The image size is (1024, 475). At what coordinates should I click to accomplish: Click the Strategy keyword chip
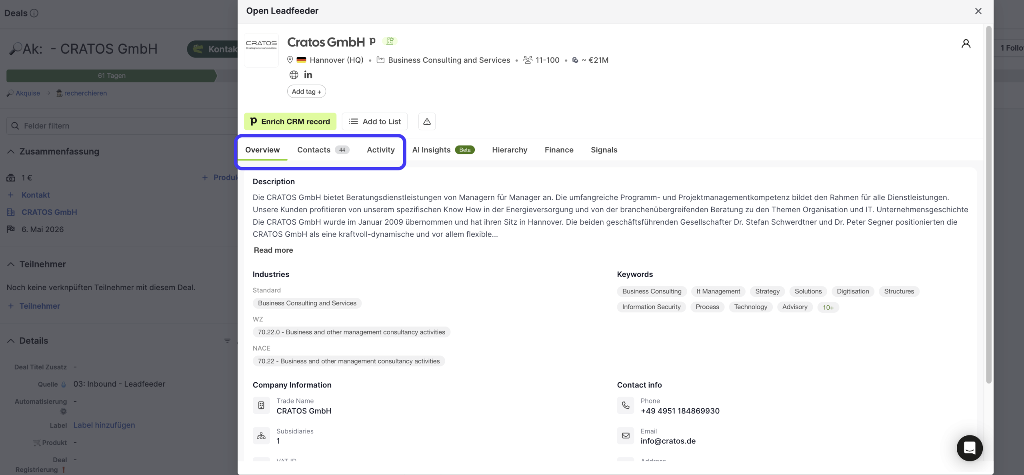(x=767, y=291)
